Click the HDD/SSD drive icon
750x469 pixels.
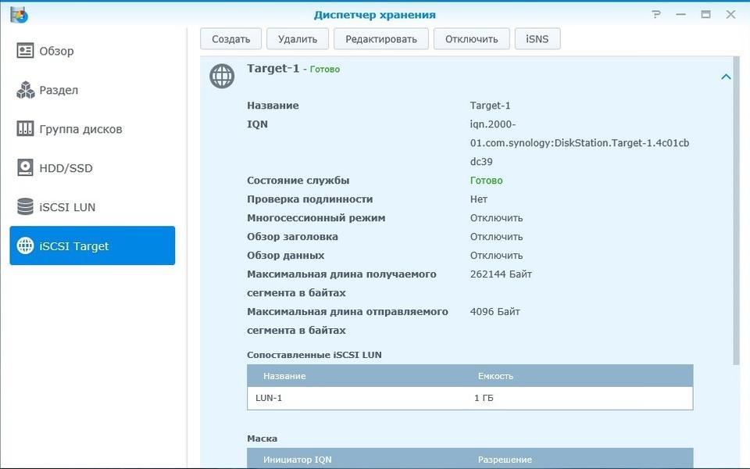(x=25, y=168)
